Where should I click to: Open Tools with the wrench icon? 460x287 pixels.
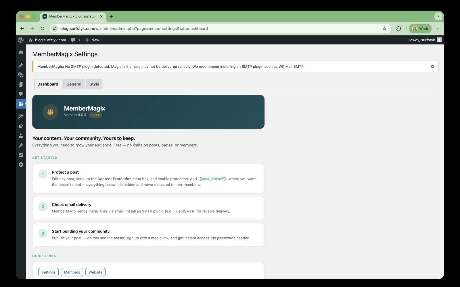(x=21, y=145)
